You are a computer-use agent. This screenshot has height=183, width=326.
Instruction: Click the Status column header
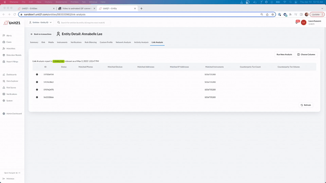pyautogui.click(x=64, y=67)
